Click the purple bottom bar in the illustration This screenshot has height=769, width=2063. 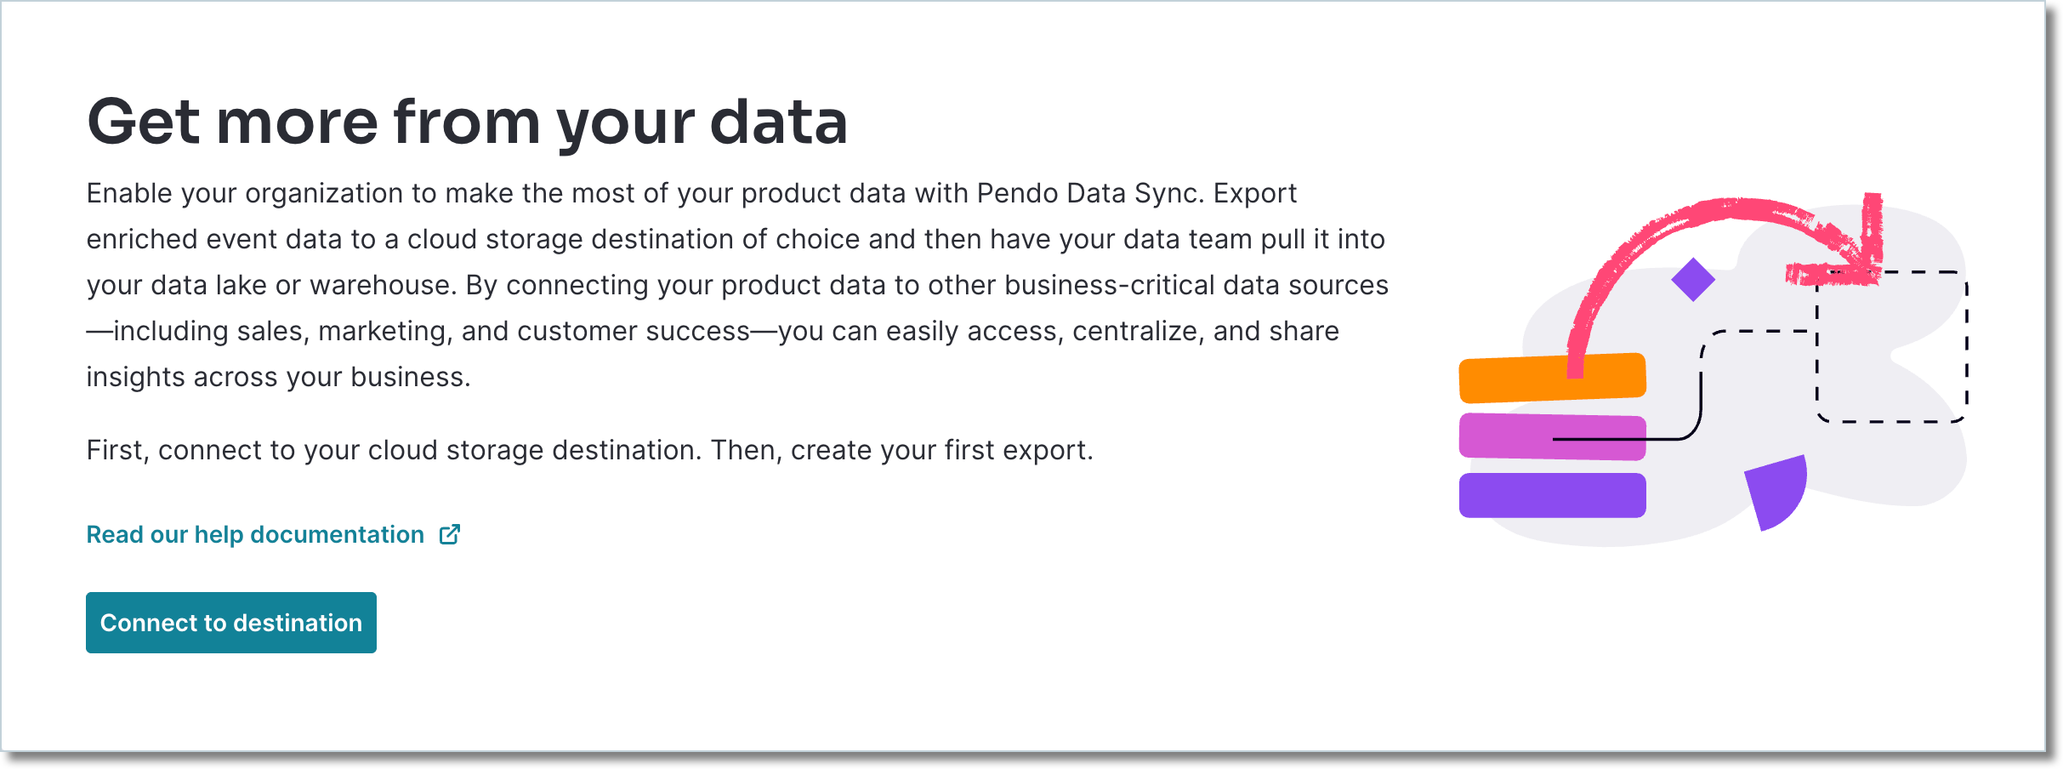(x=1553, y=495)
